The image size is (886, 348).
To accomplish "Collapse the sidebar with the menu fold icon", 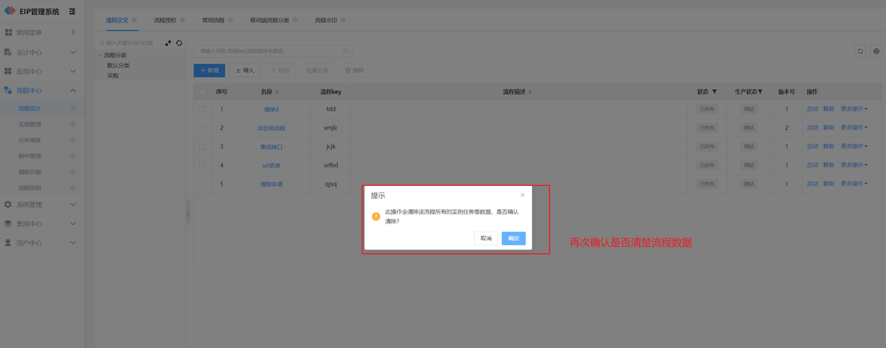I will (x=72, y=11).
